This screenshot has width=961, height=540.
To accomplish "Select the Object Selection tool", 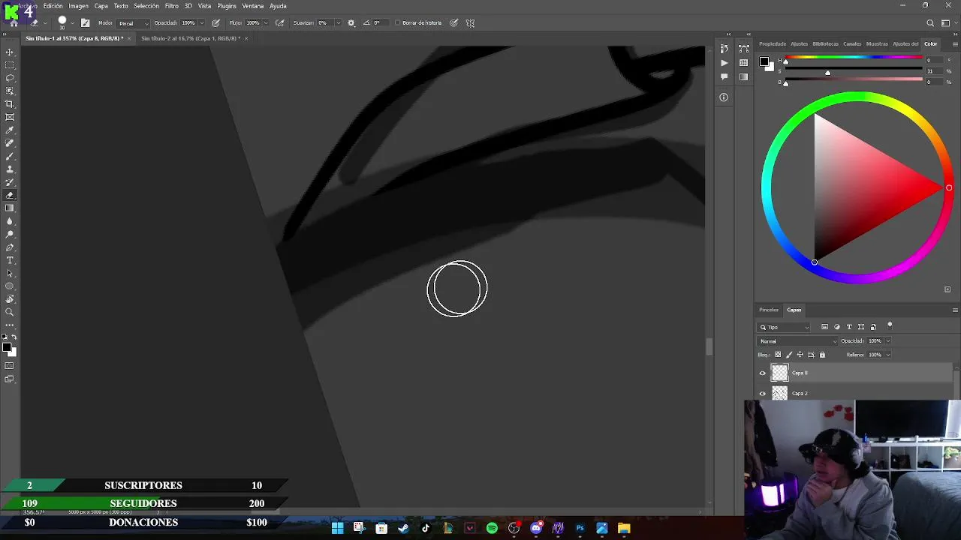I will pos(10,91).
